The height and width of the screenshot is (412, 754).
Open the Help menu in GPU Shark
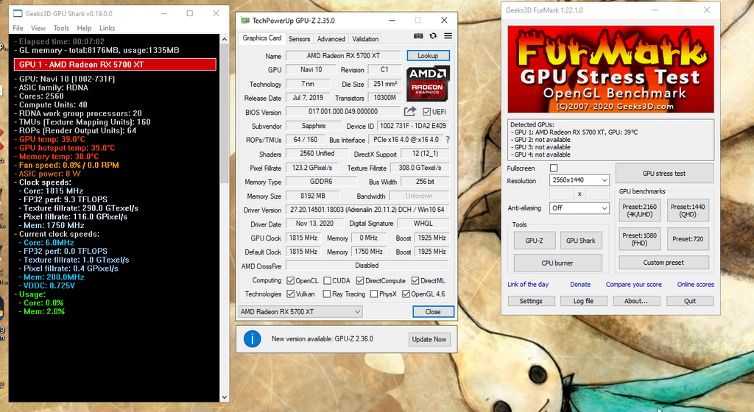pos(84,28)
